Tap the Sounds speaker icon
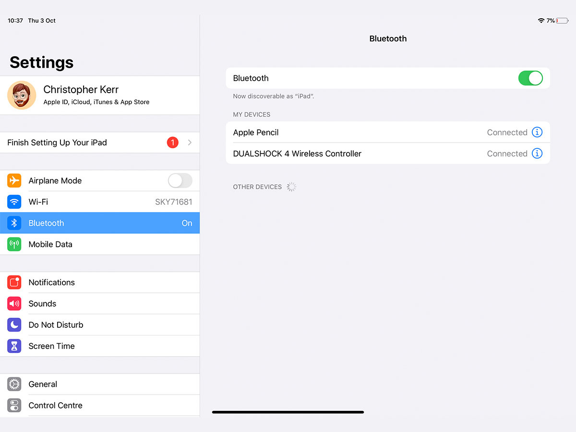 [x=14, y=303]
